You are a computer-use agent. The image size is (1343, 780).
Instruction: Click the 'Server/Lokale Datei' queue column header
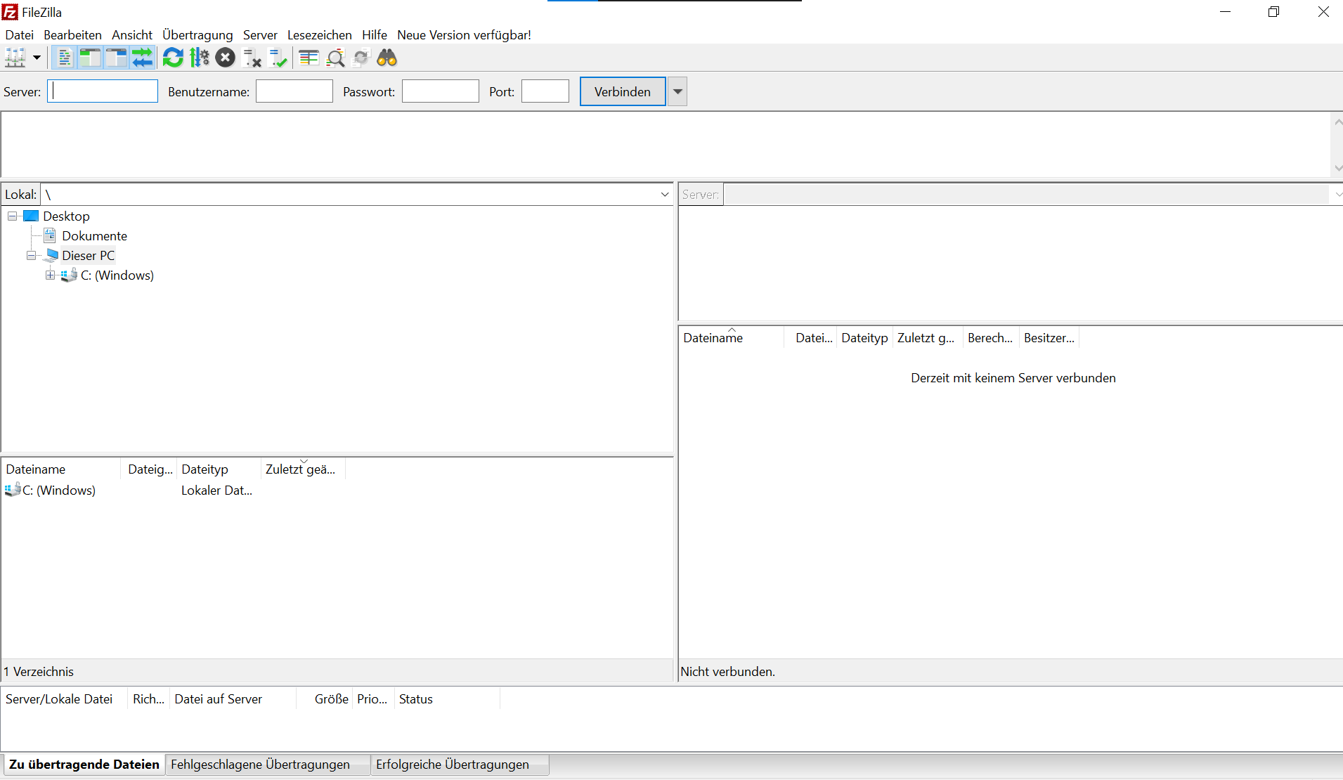tap(64, 699)
